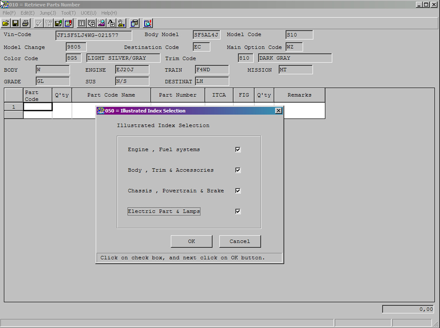The image size is (440, 328).
Task: Uncheck Electric Part & Lamps checkbox
Action: pos(238,211)
